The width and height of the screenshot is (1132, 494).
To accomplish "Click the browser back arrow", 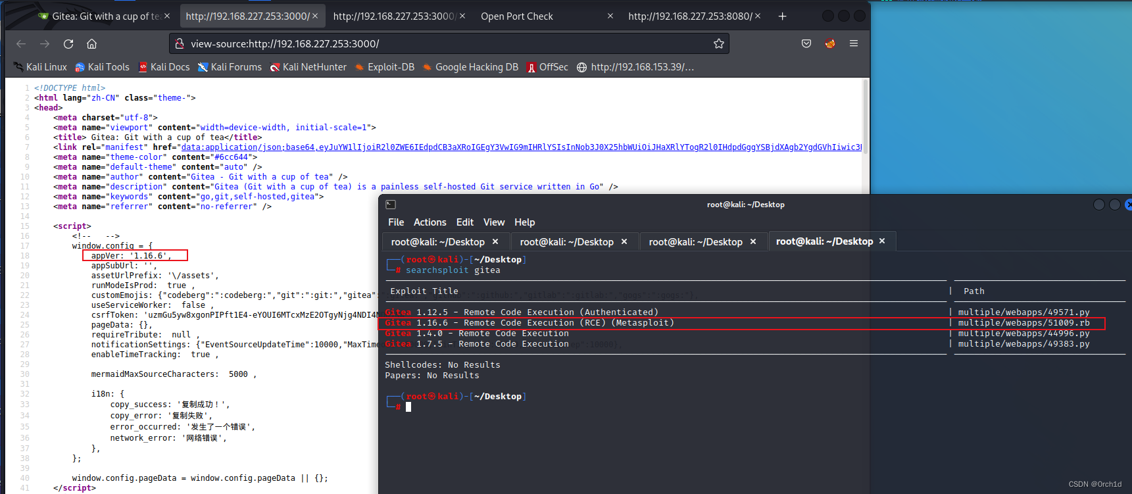I will click(21, 43).
